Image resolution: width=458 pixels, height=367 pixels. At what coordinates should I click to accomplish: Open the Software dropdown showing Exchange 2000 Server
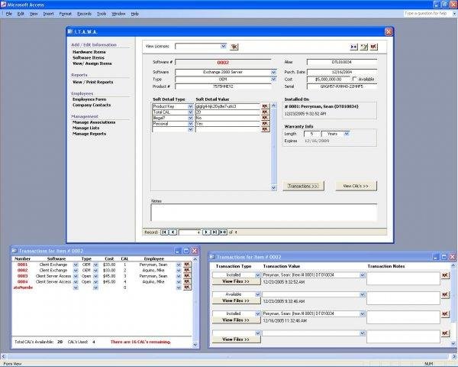(273, 72)
